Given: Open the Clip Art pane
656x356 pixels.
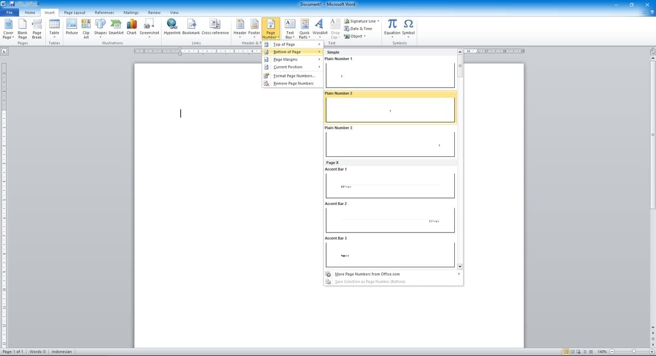Looking at the screenshot, I should [86, 26].
